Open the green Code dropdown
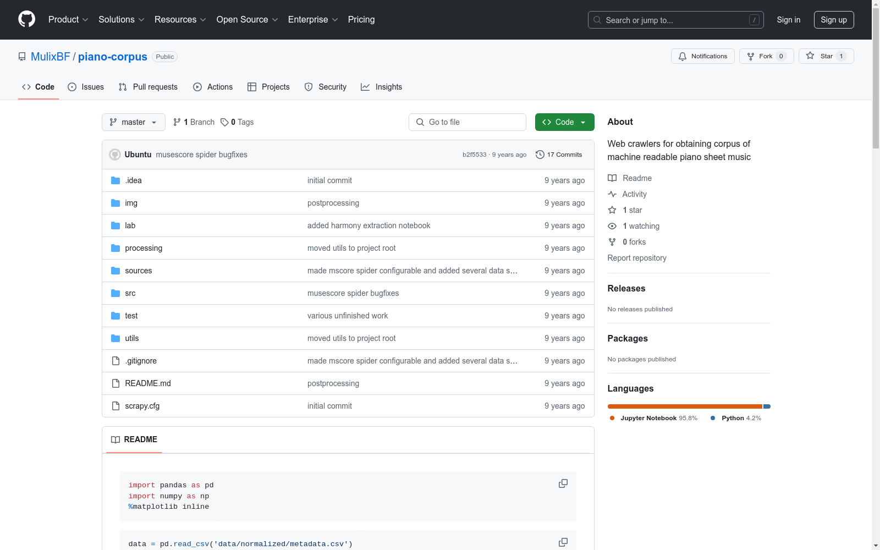Screen dimensions: 880x550 click(564, 122)
